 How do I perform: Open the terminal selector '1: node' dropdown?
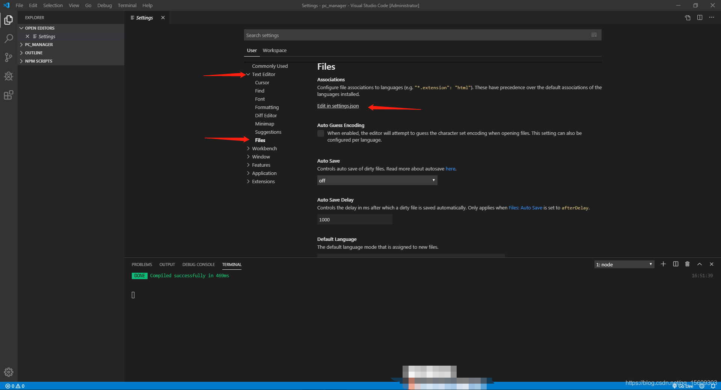[624, 264]
